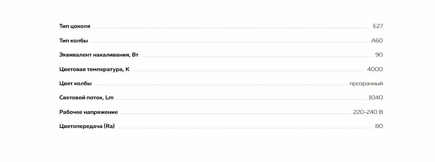
Task: Click 'Световой поток, Lm' label
Action: pyautogui.click(x=86, y=97)
